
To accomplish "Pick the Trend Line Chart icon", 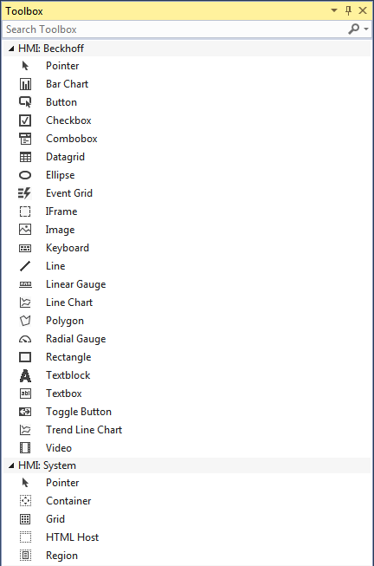I will tap(25, 430).
